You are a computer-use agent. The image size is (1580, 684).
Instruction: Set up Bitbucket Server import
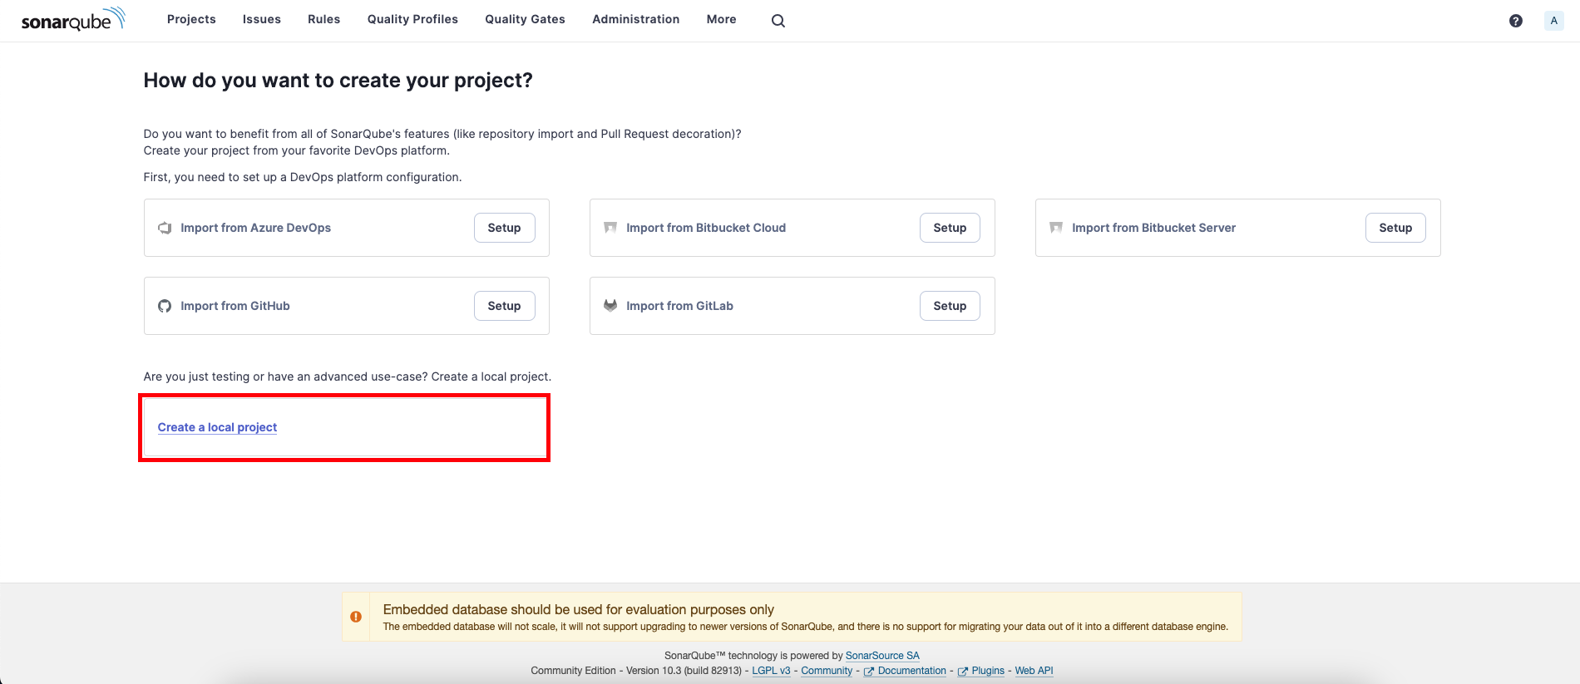point(1396,228)
